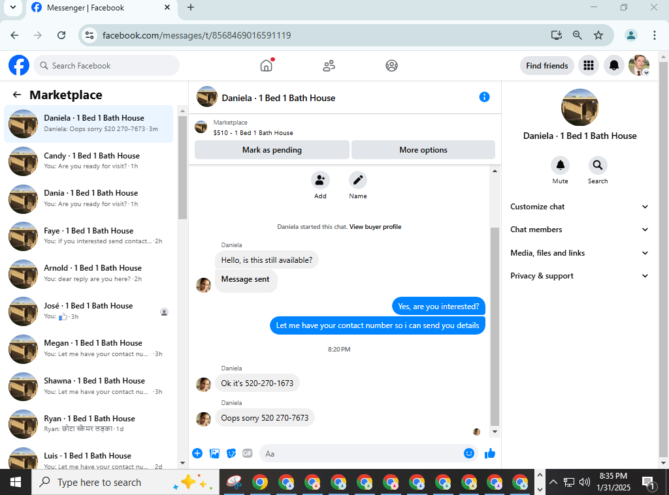Open Arnold 1 Bed 1 Bath House chat
669x495 pixels.
pos(89,273)
